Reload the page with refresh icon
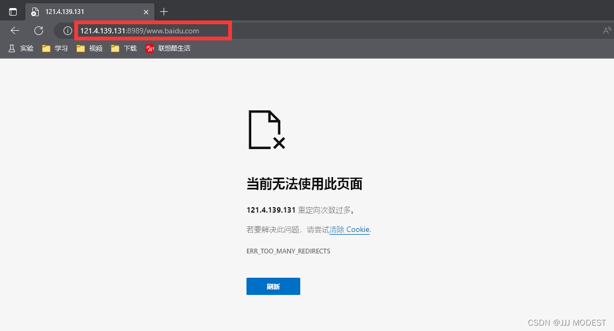The image size is (614, 331). 38,31
